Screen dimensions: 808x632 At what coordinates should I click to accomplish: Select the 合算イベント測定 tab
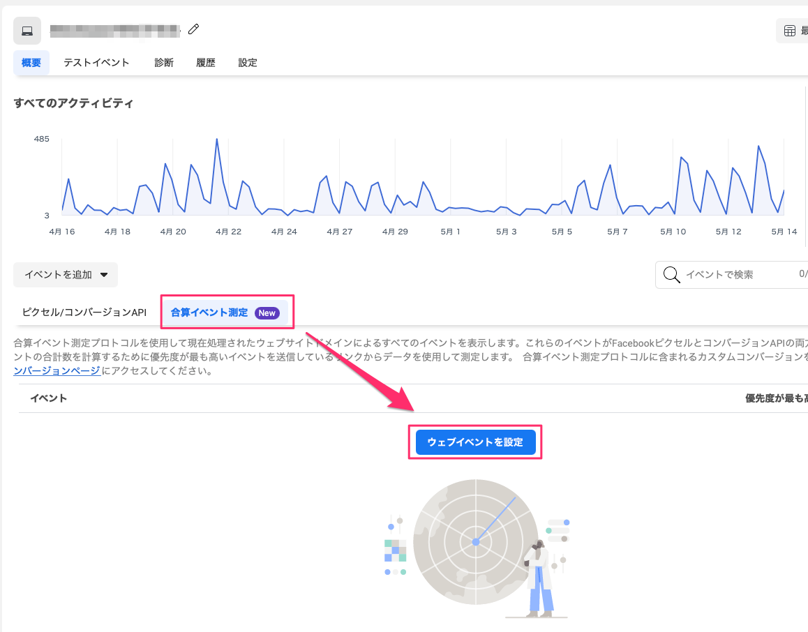click(225, 313)
